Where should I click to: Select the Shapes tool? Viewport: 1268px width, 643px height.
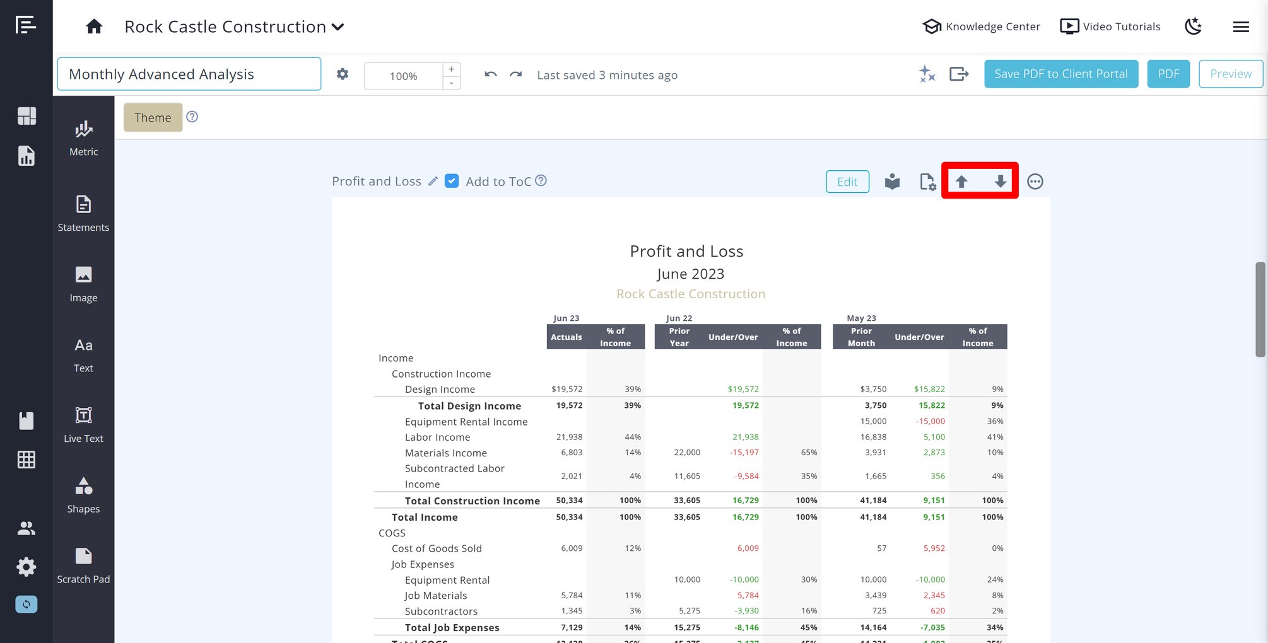(83, 496)
